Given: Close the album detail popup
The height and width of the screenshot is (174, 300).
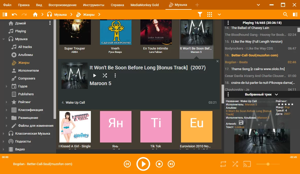Looking at the screenshot, I should (x=217, y=61).
